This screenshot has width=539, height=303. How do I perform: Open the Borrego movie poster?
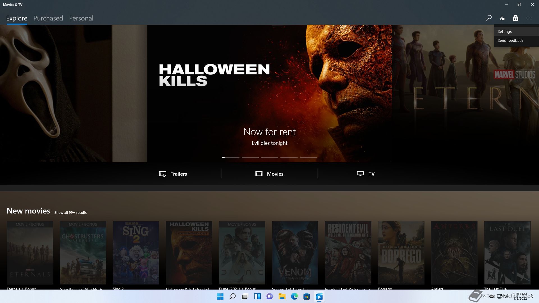coord(401,253)
